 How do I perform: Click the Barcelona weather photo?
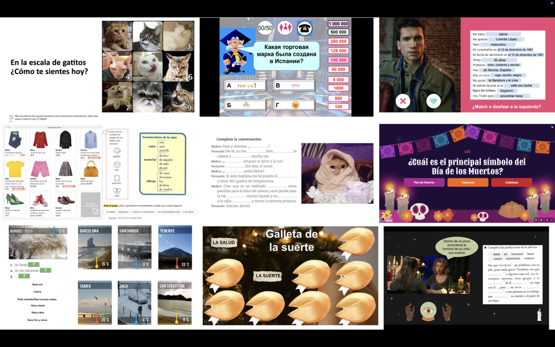pos(95,248)
